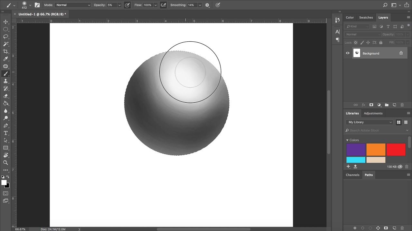Image resolution: width=412 pixels, height=231 pixels.
Task: Select the Eyedropper tool
Action: coord(5,59)
